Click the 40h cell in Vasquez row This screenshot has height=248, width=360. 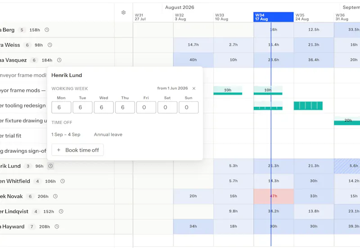coord(193,60)
